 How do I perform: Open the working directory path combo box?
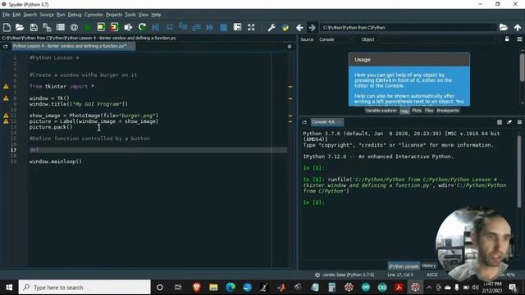(409, 27)
